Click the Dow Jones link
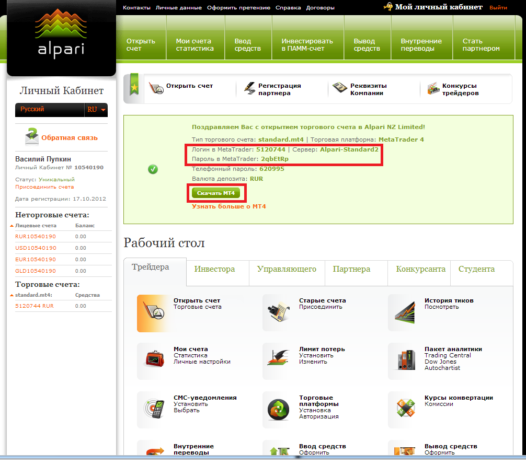Image resolution: width=526 pixels, height=465 pixels. tap(440, 362)
